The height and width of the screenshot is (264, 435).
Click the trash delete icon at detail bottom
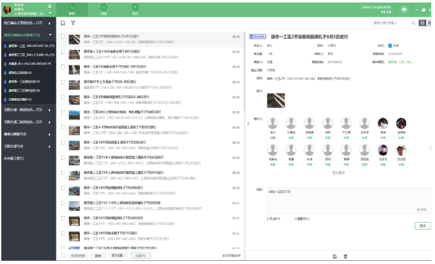coord(345,256)
